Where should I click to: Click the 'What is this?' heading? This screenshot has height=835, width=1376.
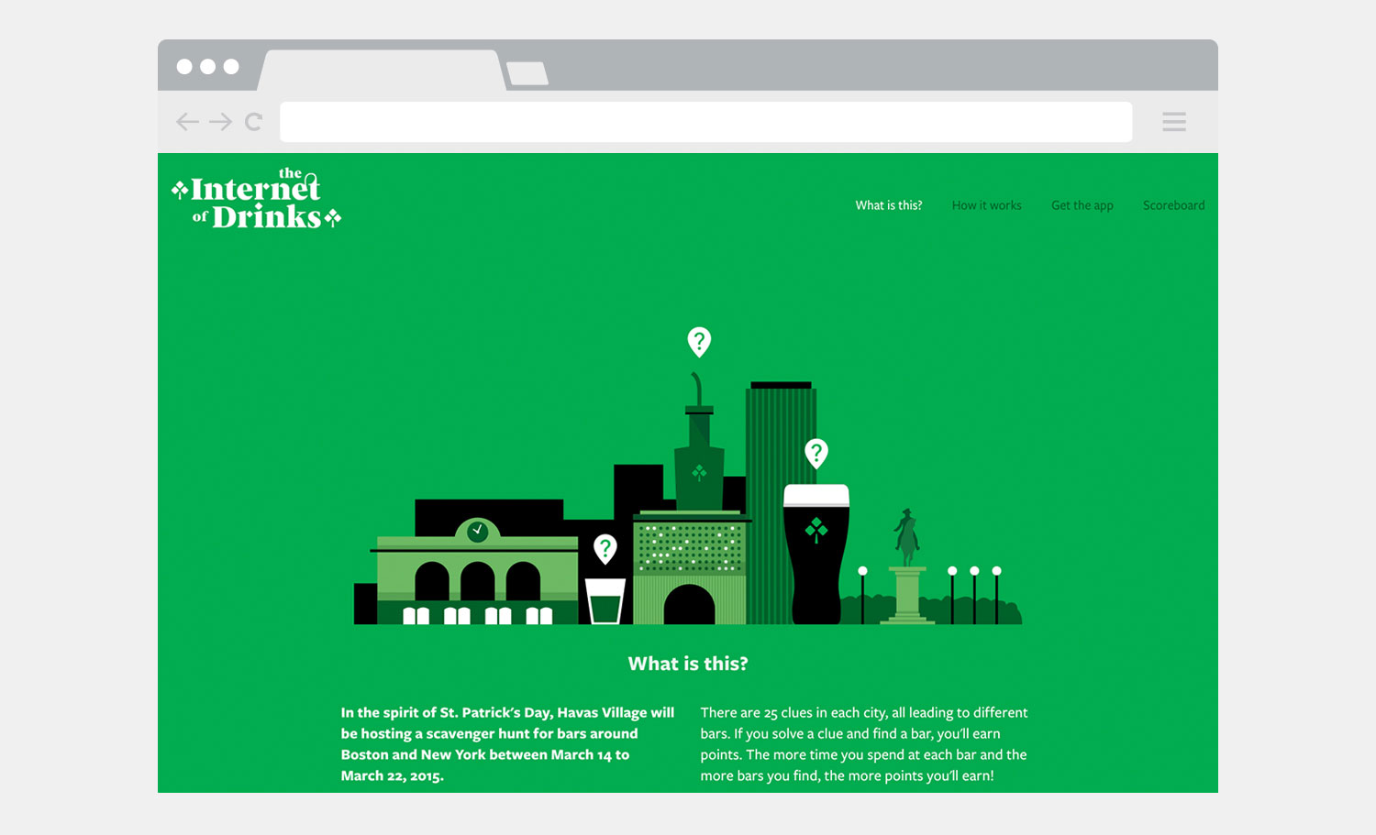click(x=688, y=664)
